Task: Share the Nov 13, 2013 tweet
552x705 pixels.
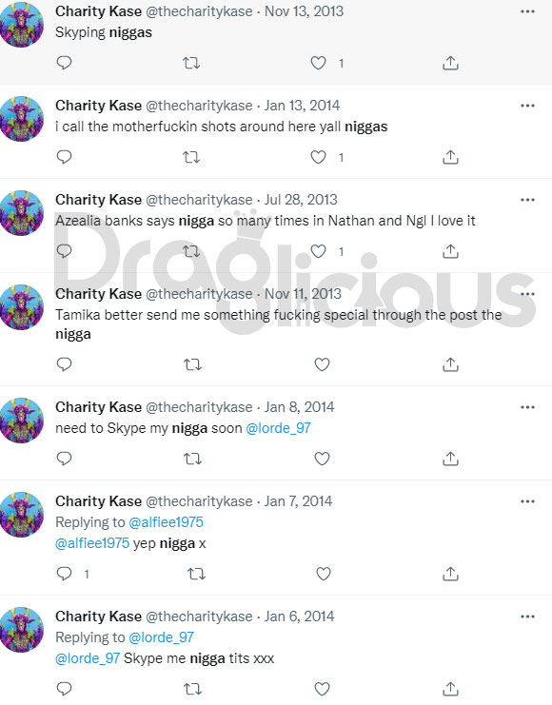Action: [450, 63]
